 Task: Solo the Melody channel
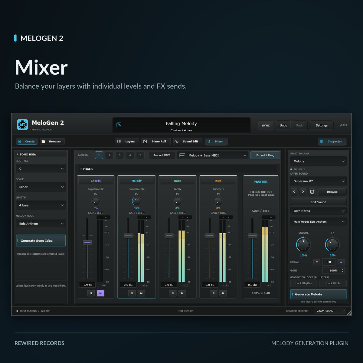132,293
